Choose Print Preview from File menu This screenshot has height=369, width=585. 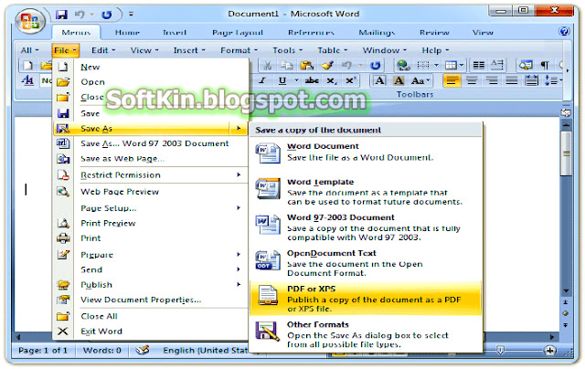(x=151, y=223)
